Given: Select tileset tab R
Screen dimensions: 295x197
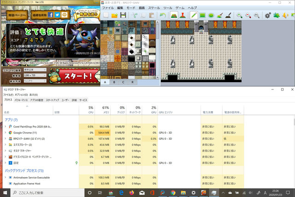Looking at the screenshot, I should [132, 82].
